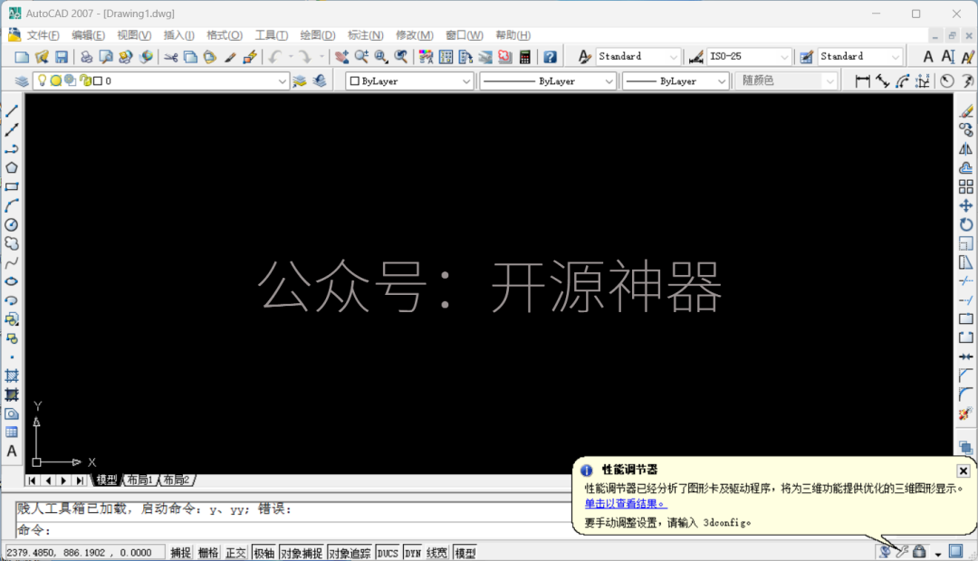Open the ISO-25 dimension style dropdown
Screen dimensions: 978x561
tap(784, 57)
